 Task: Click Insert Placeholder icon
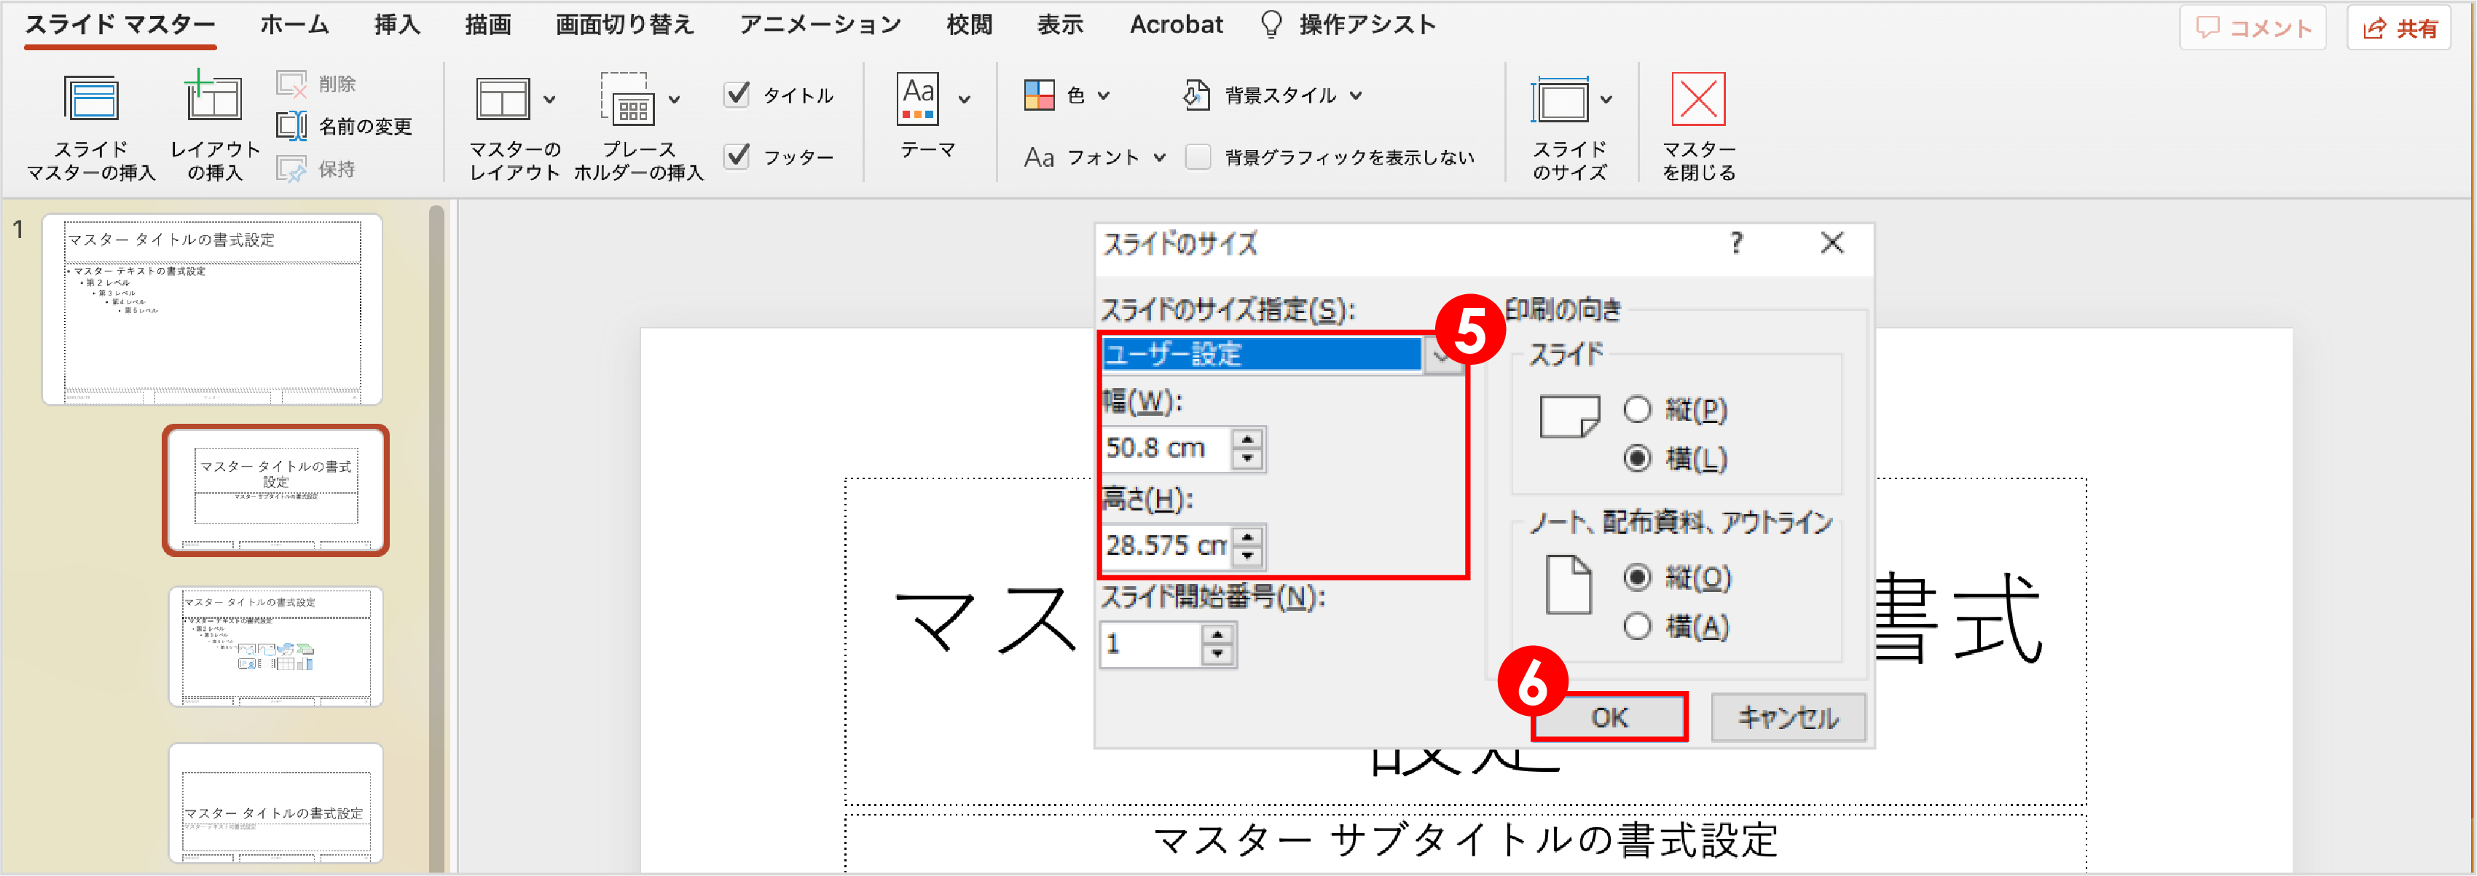(x=629, y=99)
